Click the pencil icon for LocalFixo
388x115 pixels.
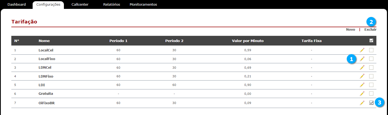point(362,59)
